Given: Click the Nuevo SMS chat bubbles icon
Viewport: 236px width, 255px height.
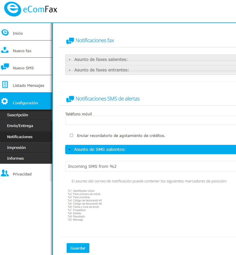Looking at the screenshot, I should (x=5, y=67).
